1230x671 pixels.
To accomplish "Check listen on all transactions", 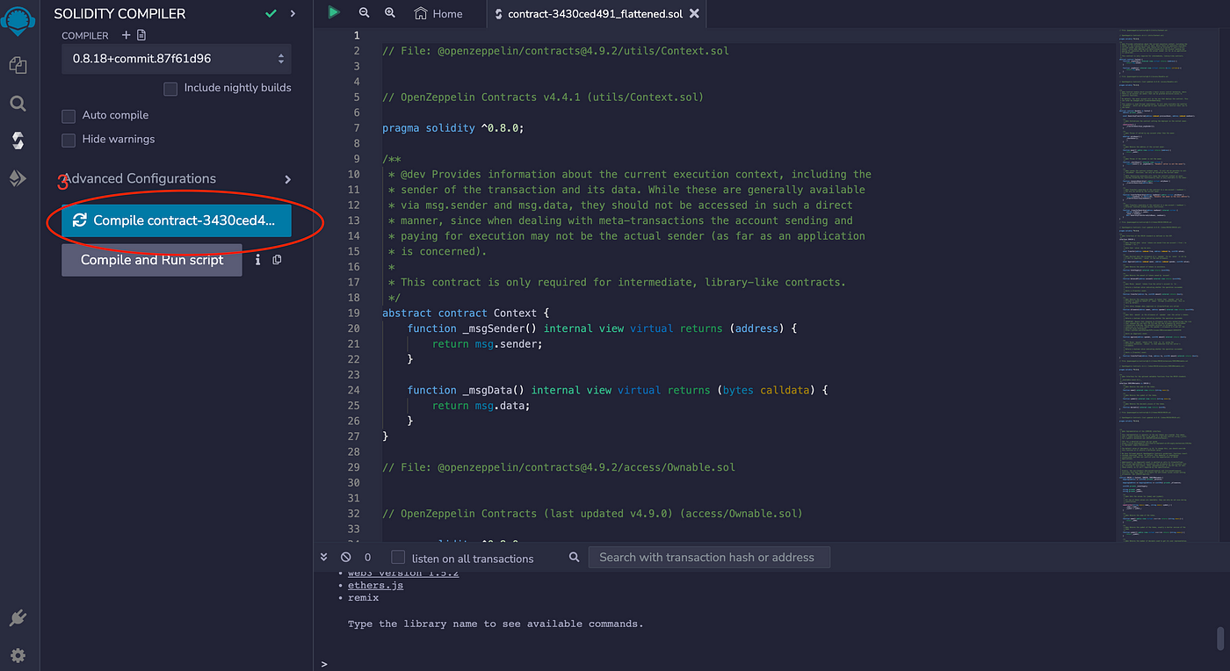I will tap(398, 558).
